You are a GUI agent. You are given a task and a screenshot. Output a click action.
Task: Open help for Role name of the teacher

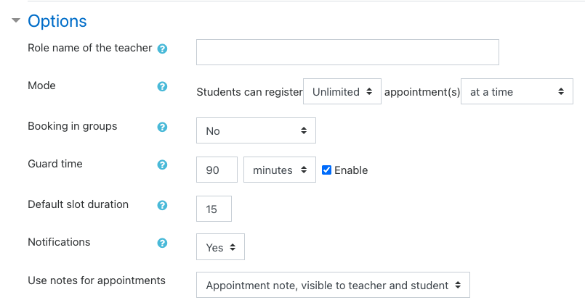(x=162, y=49)
